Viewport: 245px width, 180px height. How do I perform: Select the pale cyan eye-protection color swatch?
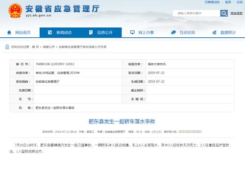(195, 131)
